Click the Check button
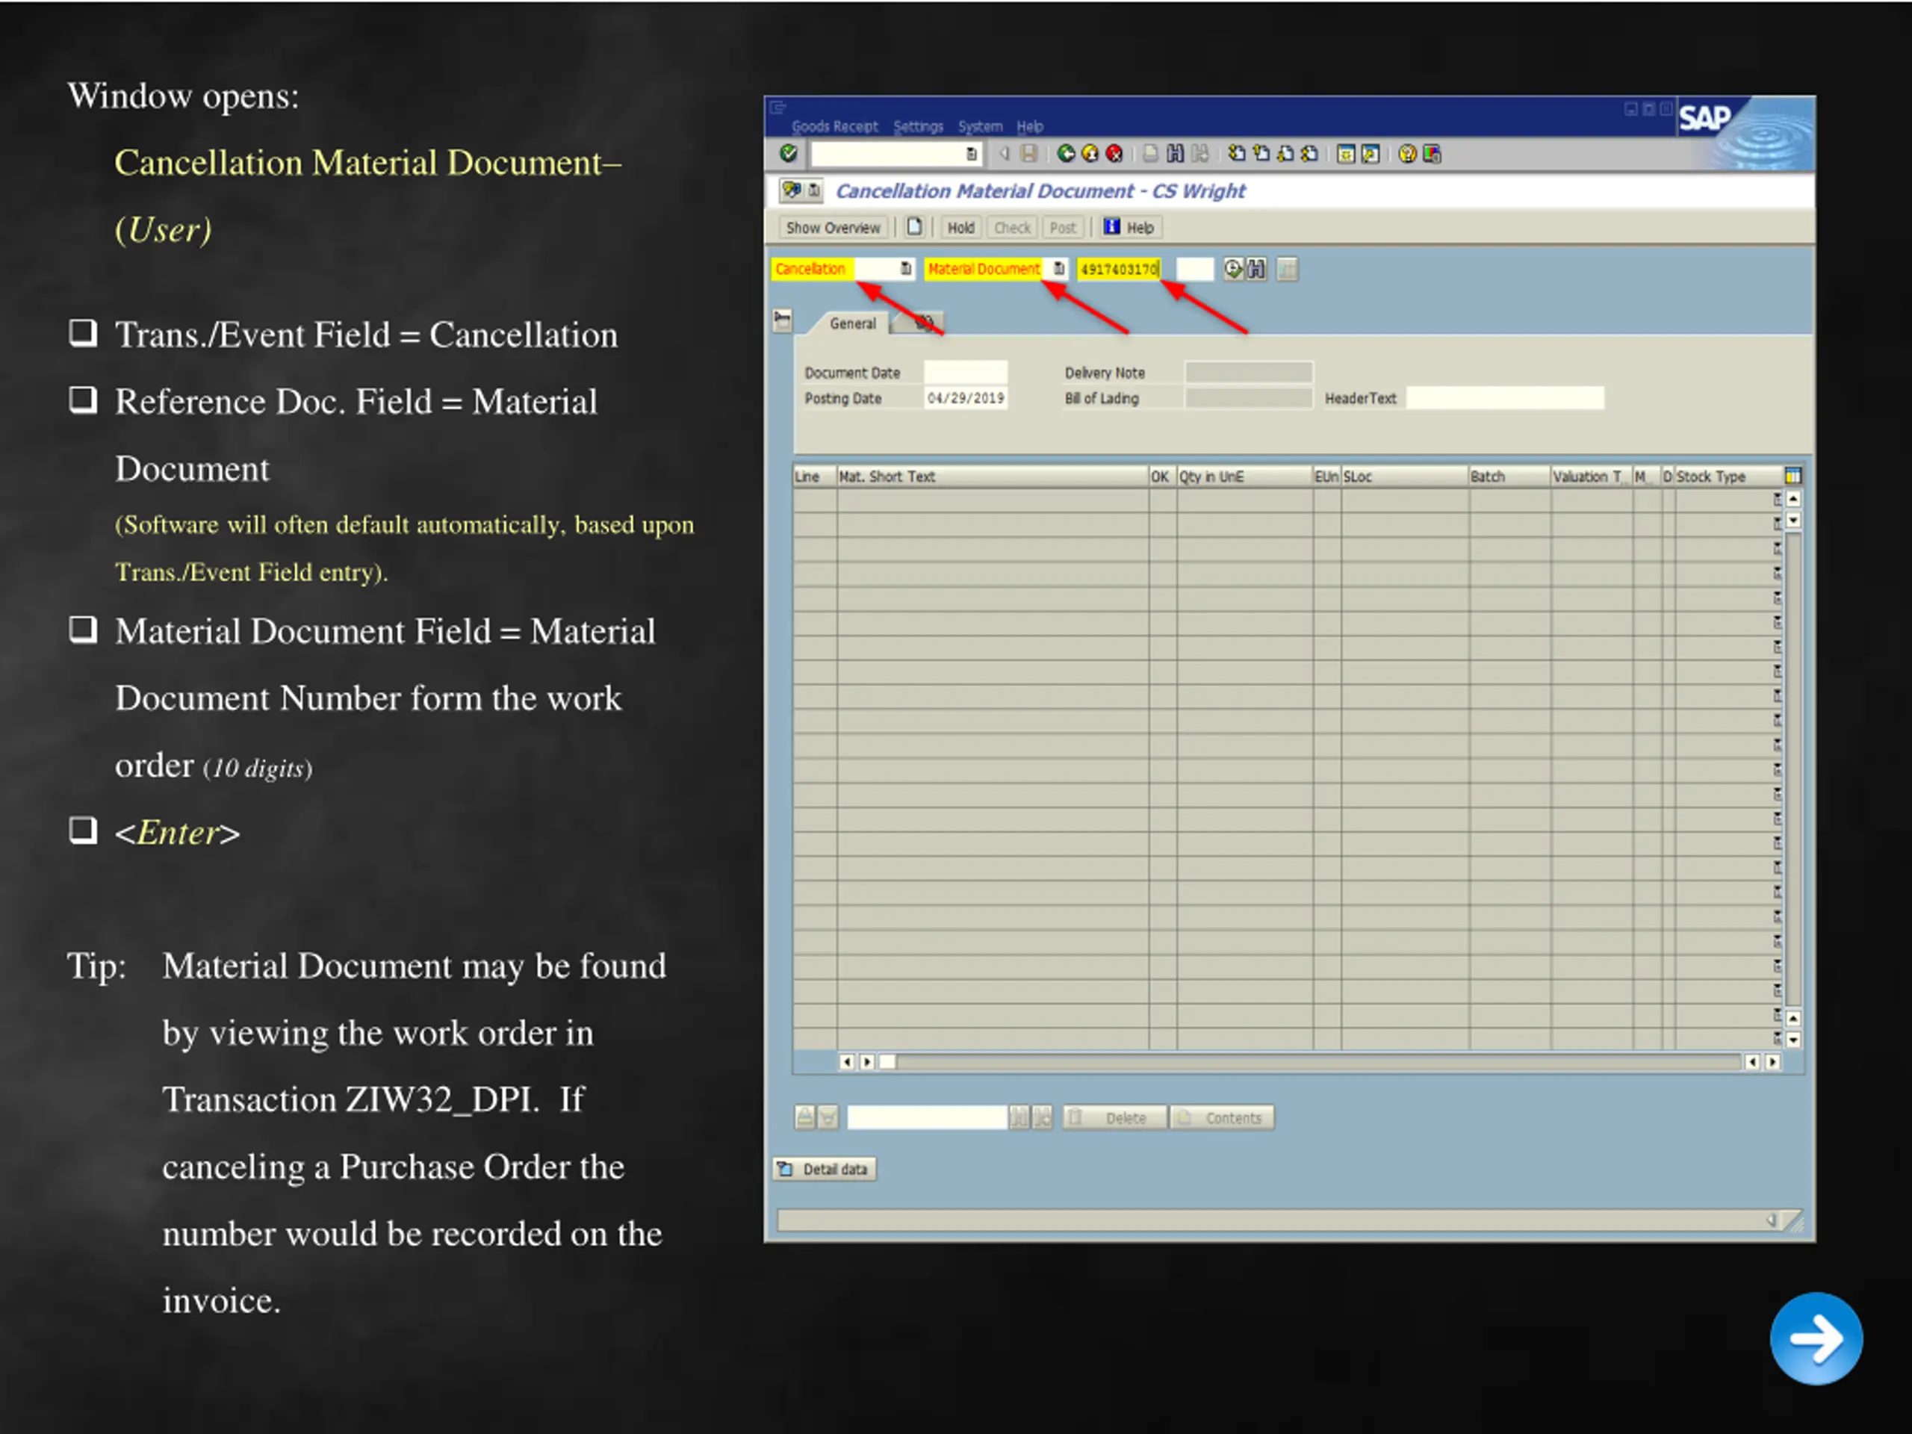The height and width of the screenshot is (1434, 1912). (1011, 227)
